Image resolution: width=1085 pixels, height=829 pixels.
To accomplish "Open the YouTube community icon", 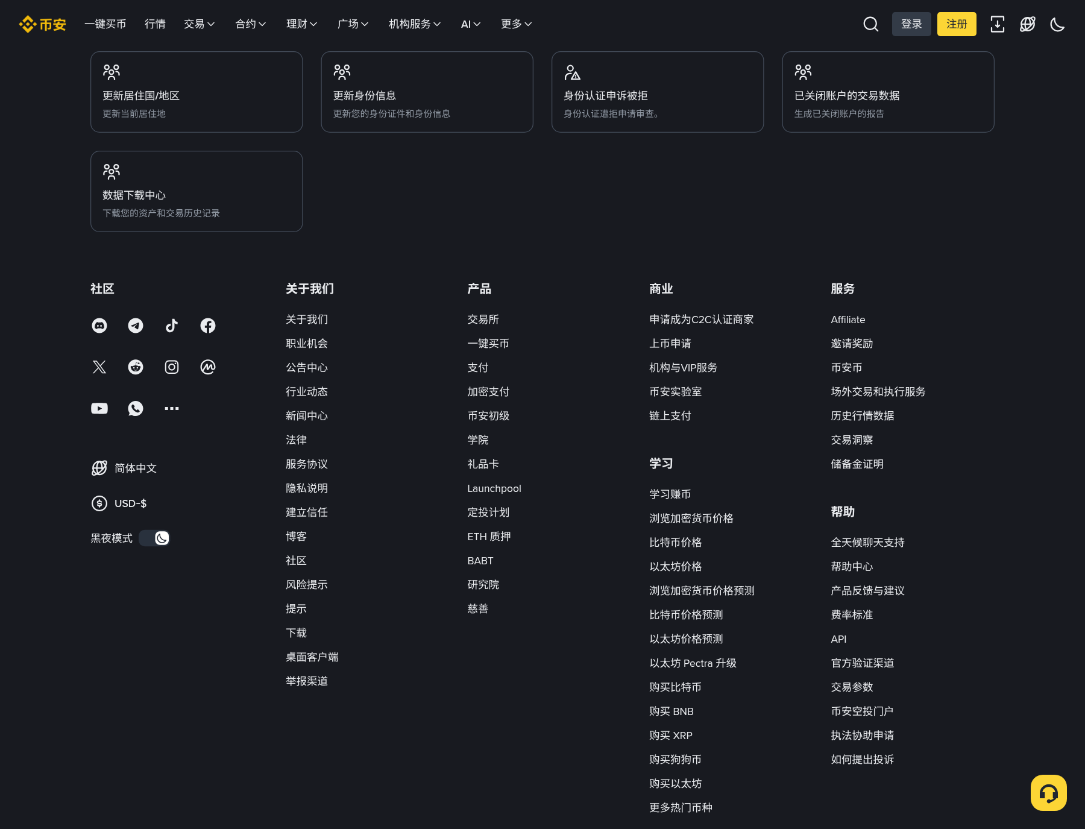I will (x=99, y=409).
